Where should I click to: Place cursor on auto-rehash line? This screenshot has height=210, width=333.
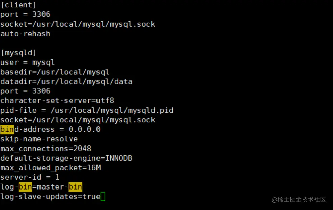[25, 34]
